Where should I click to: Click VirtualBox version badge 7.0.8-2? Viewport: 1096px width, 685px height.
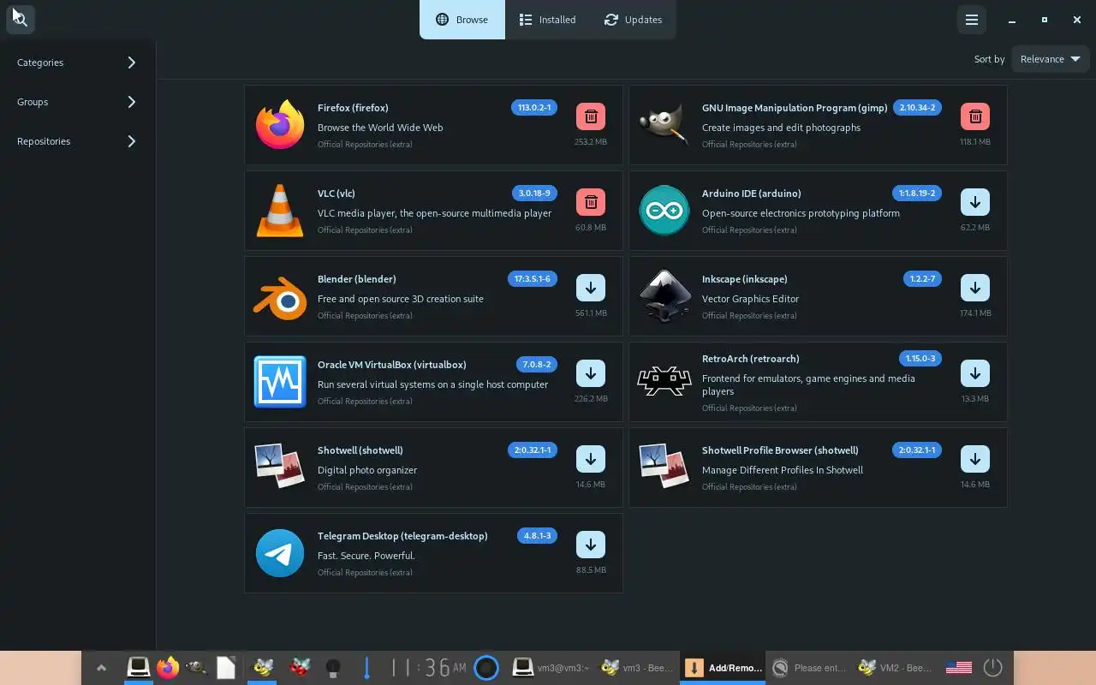[537, 365]
